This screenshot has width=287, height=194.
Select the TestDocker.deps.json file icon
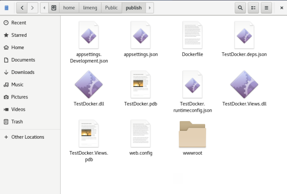coord(244,35)
